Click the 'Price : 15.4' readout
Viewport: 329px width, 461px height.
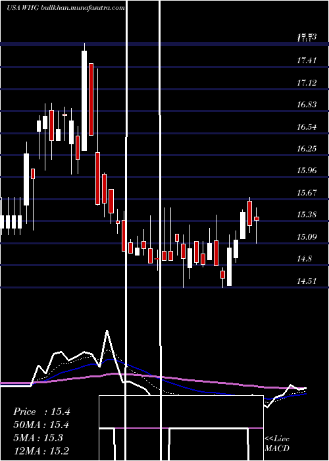pyautogui.click(x=41, y=412)
